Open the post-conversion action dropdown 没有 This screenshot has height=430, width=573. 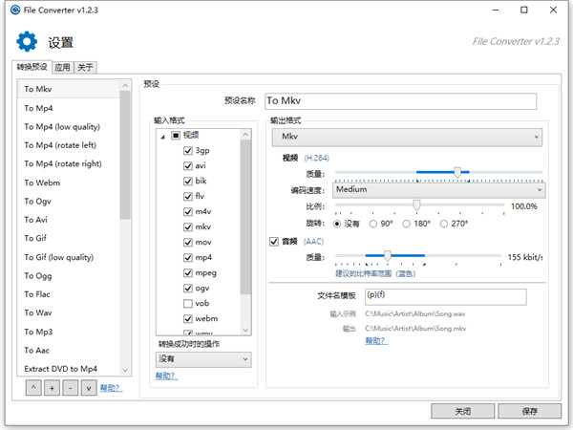pyautogui.click(x=203, y=359)
